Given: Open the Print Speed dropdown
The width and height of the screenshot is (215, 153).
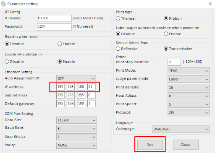Looking at the screenshot, I should point(189,104).
